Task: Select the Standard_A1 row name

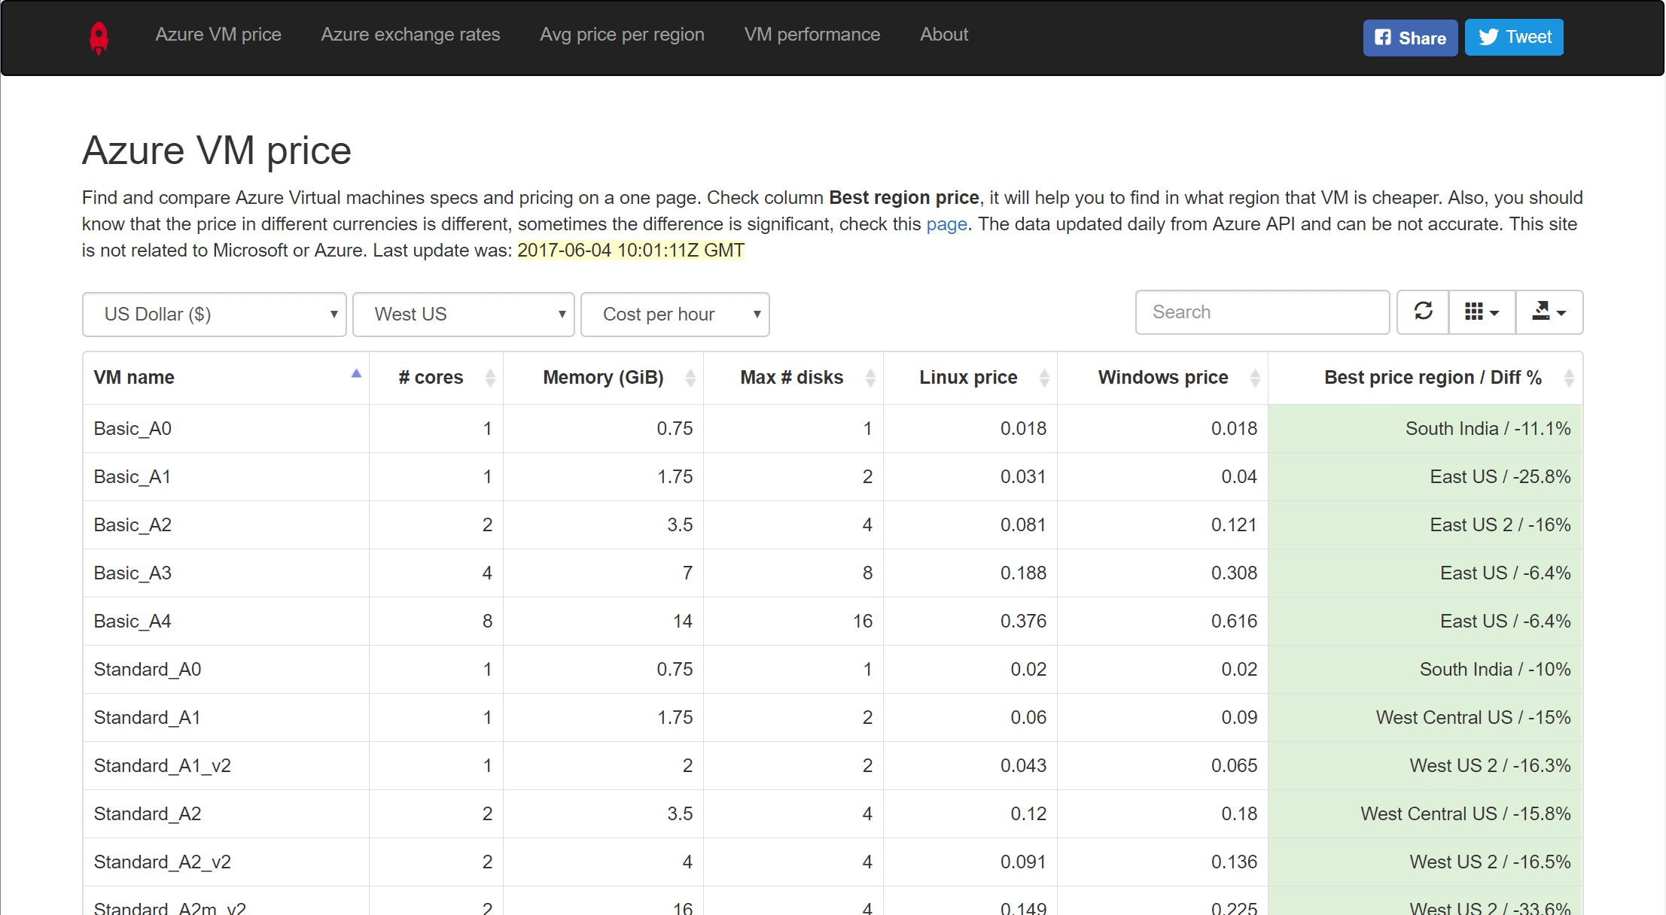Action: pos(148,718)
